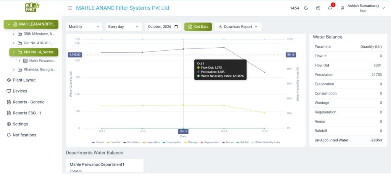
Task: Collapse the MAHLEANANDFilt... root node
Action: pyautogui.click(x=9, y=24)
